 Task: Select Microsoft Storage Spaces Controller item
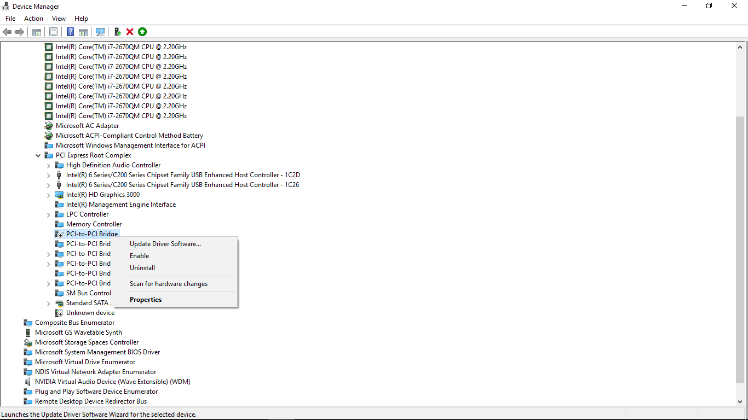coord(87,342)
